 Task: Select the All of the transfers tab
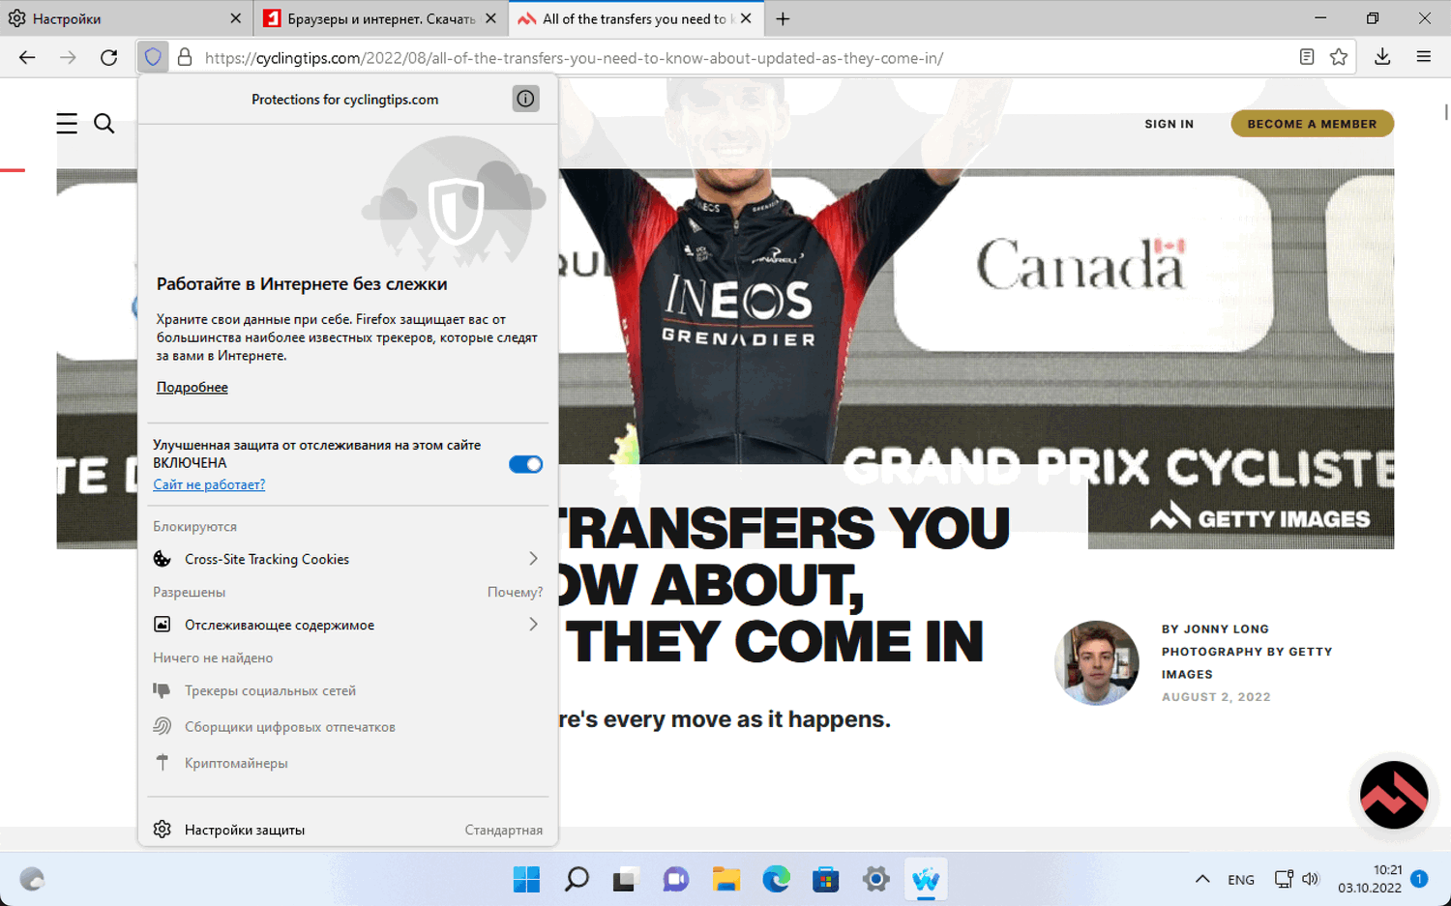[636, 18]
